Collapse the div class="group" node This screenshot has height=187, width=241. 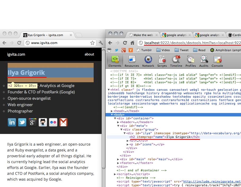pos(121,129)
